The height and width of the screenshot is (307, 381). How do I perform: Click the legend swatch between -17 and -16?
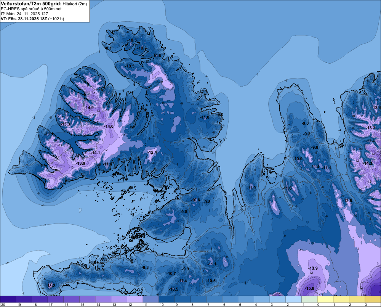(56, 299)
